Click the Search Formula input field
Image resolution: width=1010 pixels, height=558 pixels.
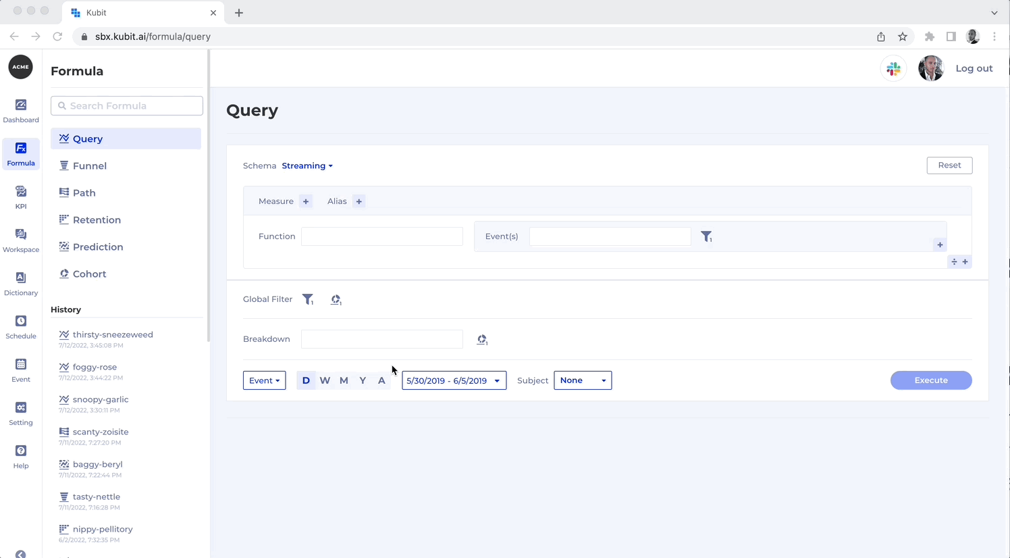pos(127,105)
